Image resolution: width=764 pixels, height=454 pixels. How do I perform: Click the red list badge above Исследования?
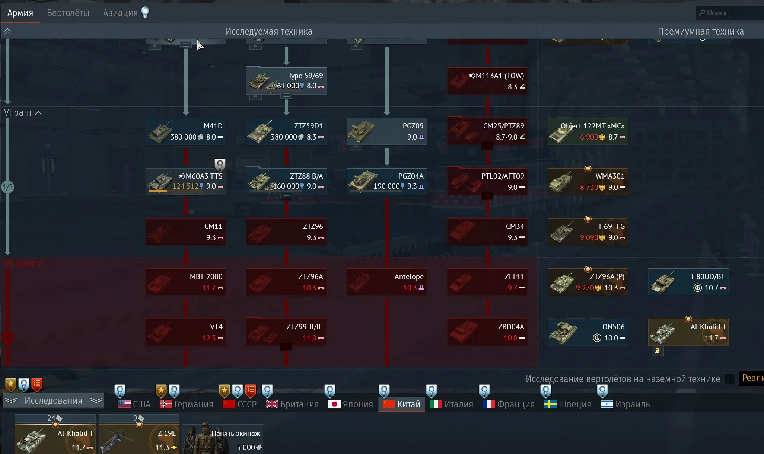coord(36,384)
